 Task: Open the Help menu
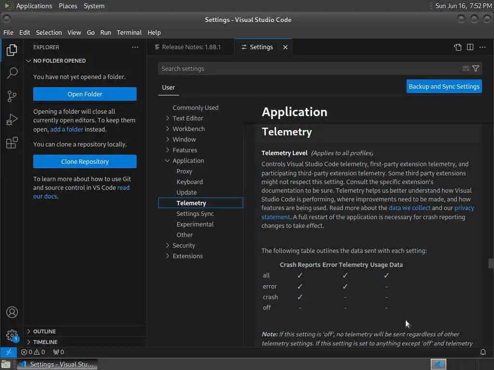(154, 32)
